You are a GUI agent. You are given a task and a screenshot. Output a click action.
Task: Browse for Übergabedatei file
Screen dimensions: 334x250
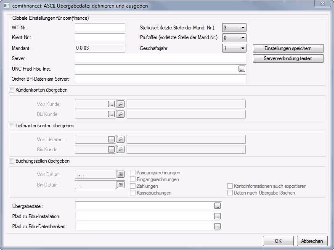[217, 206]
